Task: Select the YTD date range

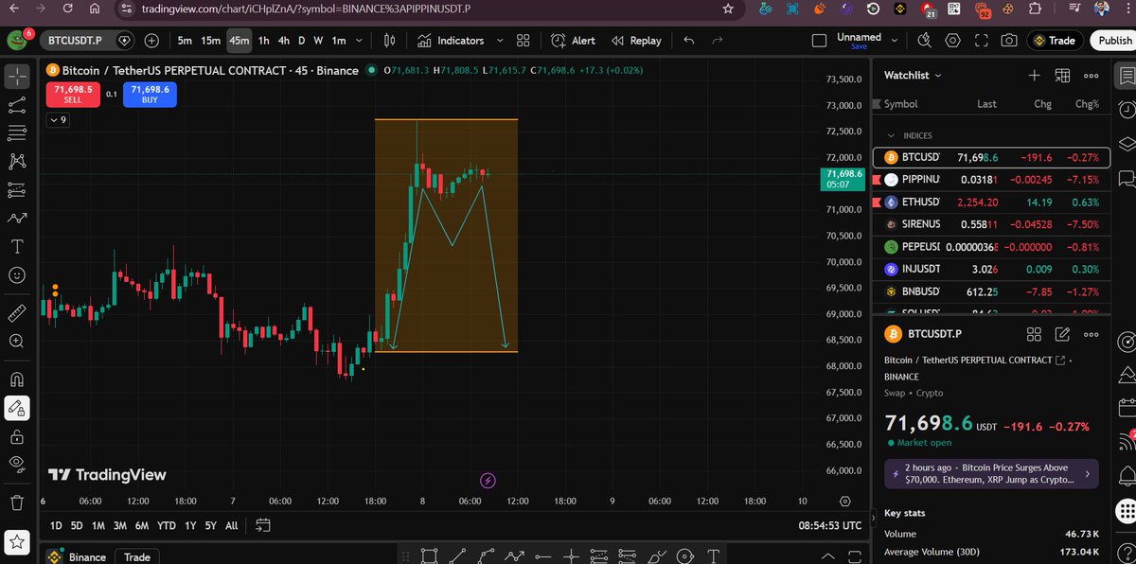Action: pos(167,525)
